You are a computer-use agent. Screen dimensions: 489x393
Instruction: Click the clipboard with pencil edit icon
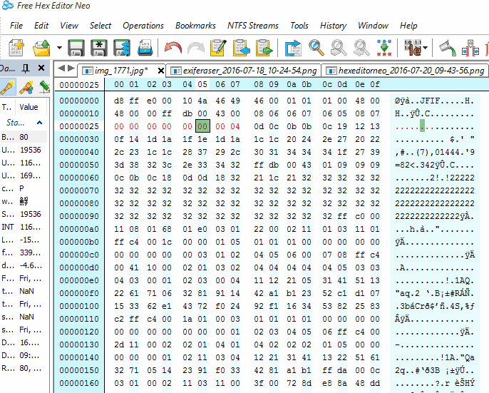(218, 48)
